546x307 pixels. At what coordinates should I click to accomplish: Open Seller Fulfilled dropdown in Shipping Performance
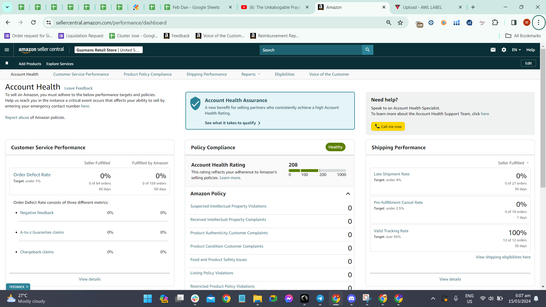coord(513,163)
